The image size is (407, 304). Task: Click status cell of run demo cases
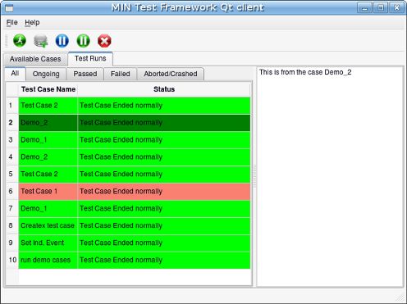(x=164, y=260)
